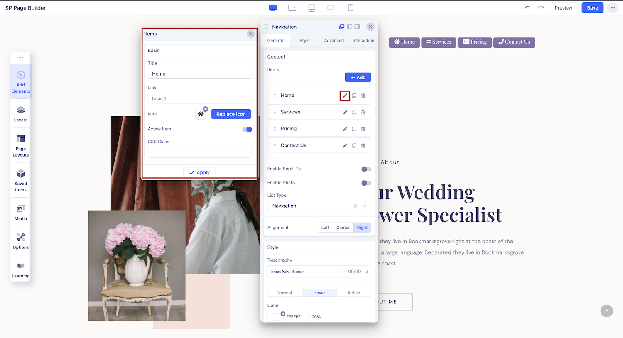Open Page Layouts from sidebar
The width and height of the screenshot is (623, 338).
[x=21, y=145]
